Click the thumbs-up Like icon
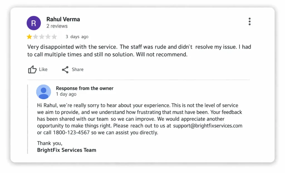The height and width of the screenshot is (173, 285). point(32,69)
